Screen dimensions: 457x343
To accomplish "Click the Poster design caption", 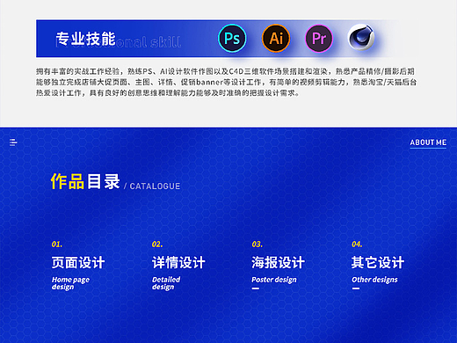I will tap(274, 280).
